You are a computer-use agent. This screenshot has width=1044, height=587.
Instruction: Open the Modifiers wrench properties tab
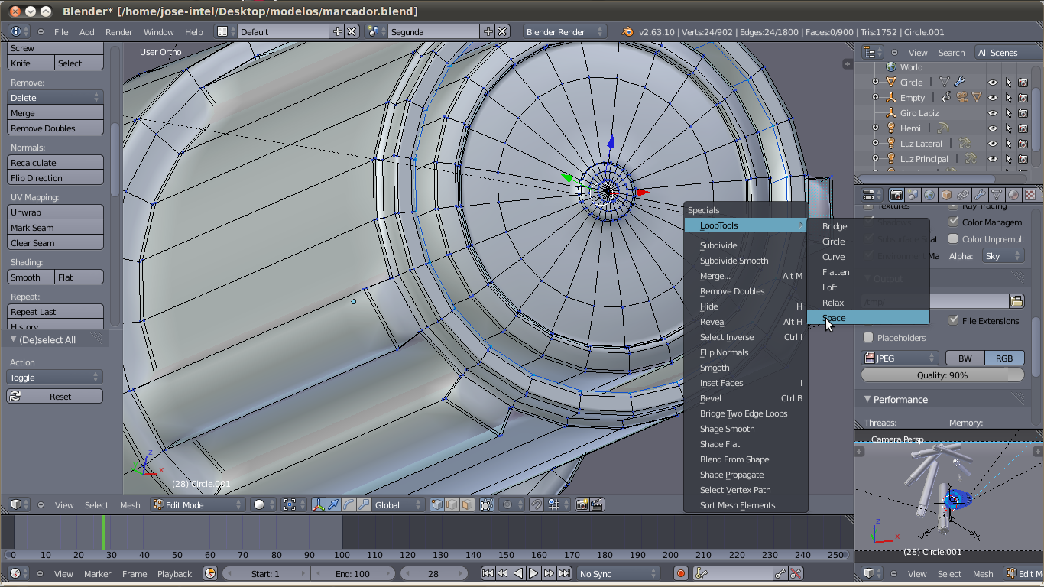point(980,195)
